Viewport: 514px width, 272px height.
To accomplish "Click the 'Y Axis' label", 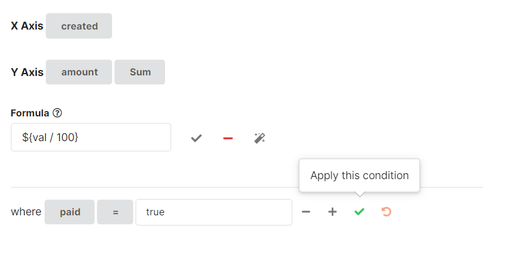I will point(27,72).
